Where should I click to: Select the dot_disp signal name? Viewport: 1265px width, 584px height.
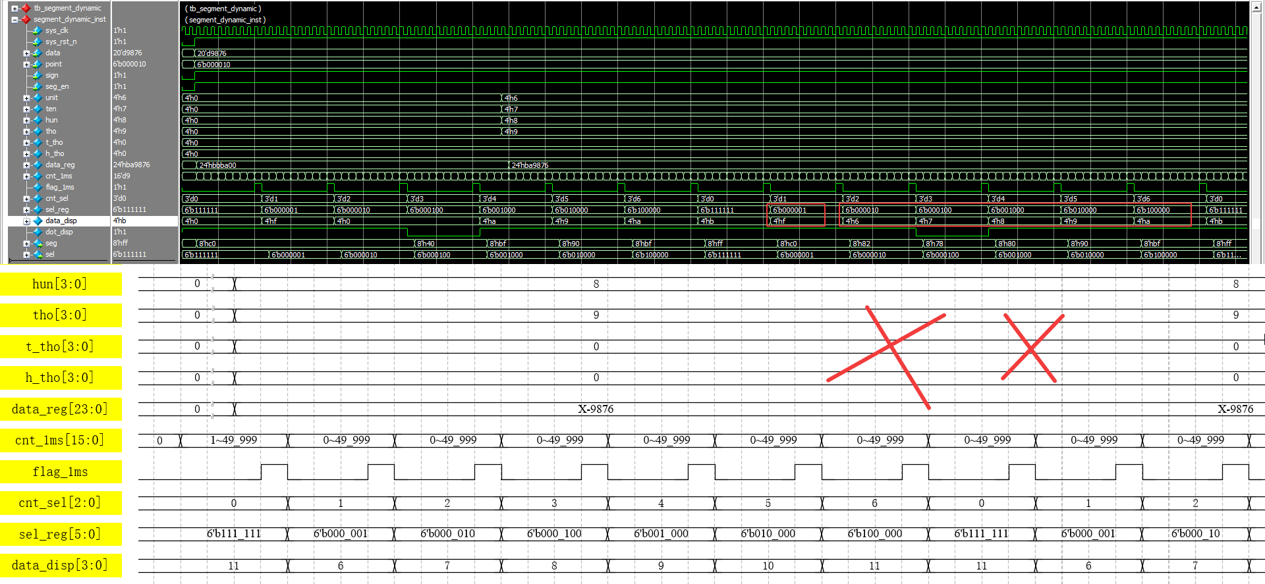click(59, 232)
